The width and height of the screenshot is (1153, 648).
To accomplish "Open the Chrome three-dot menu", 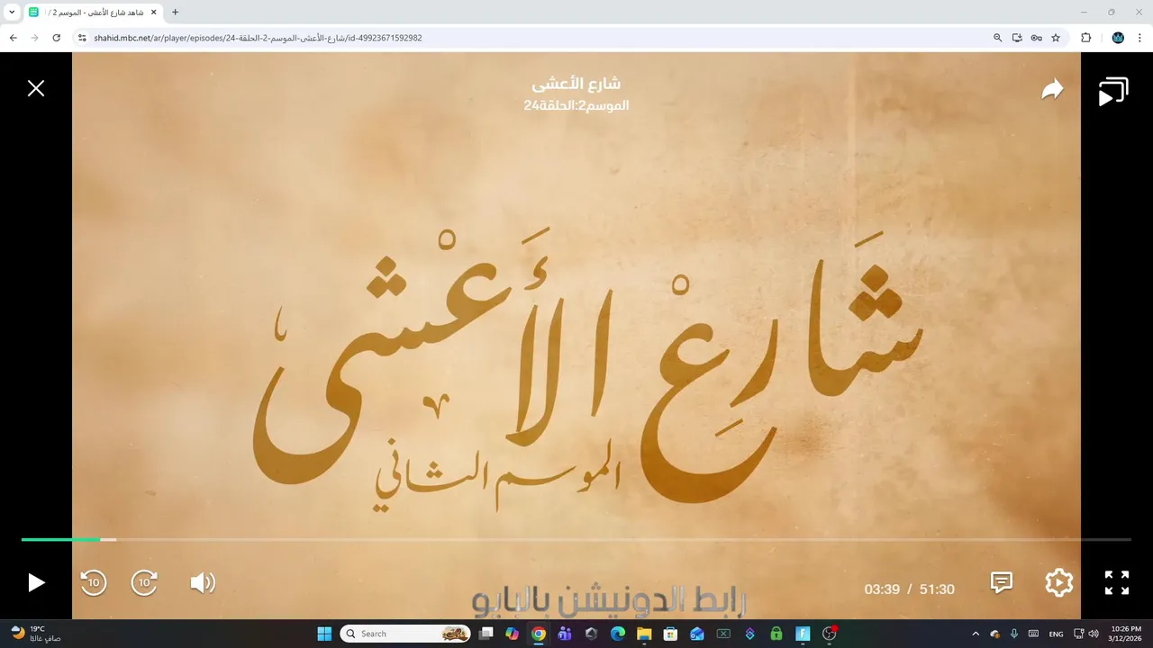I will 1140,38.
